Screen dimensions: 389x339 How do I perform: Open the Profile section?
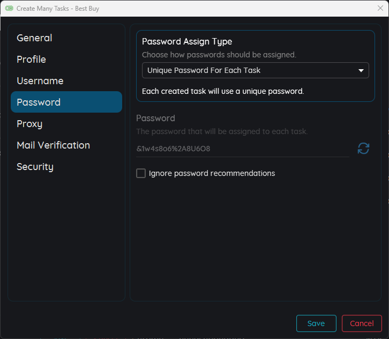pyautogui.click(x=31, y=60)
